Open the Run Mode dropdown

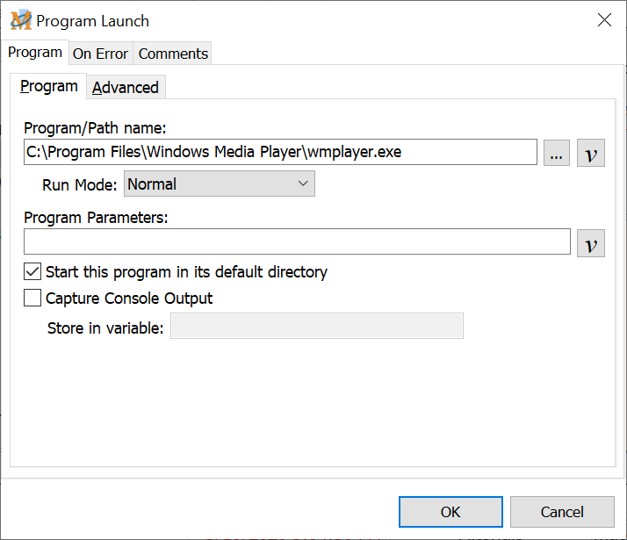220,184
